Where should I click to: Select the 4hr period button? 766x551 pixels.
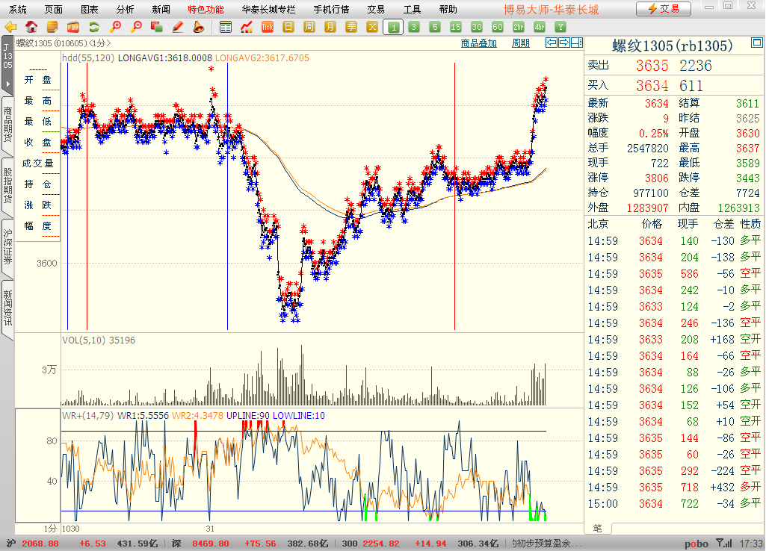tap(540, 27)
